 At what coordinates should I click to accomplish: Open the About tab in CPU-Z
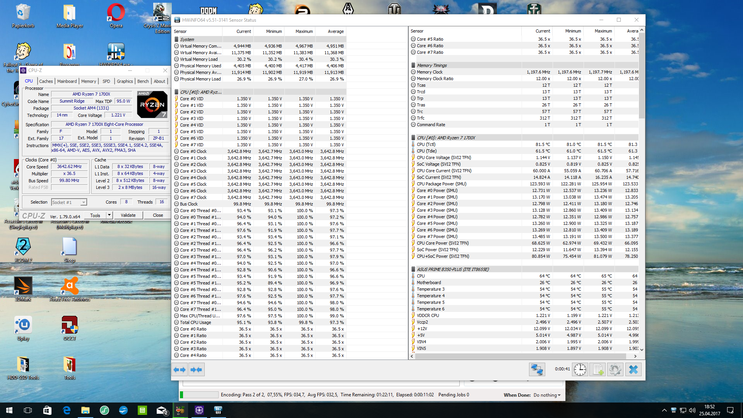click(159, 81)
